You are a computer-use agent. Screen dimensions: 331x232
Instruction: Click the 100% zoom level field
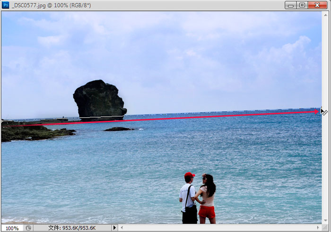coord(12,228)
